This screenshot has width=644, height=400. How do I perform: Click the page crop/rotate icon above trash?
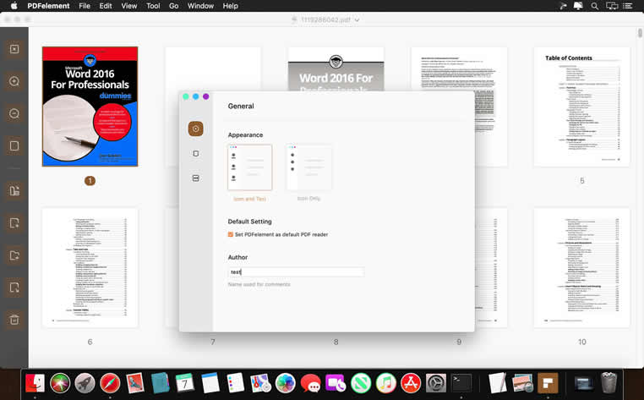tap(14, 288)
